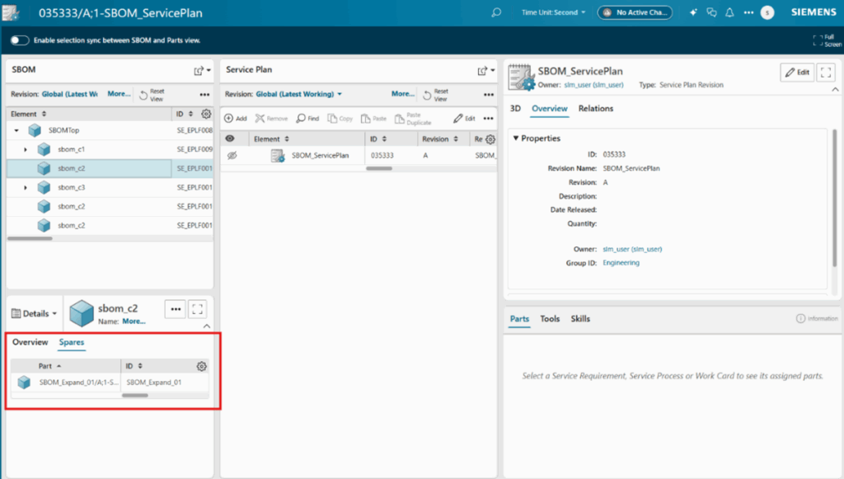Viewport: 844px width, 479px height.
Task: Switch to the Tools tab
Action: 550,319
